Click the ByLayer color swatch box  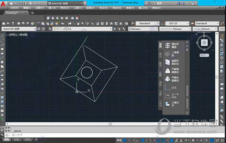[x=130, y=29]
